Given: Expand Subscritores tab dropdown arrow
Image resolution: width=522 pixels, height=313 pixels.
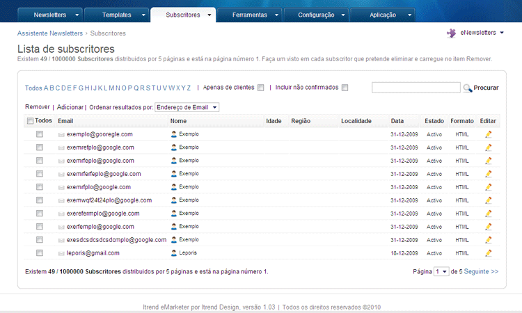Looking at the screenshot, I should (209, 15).
